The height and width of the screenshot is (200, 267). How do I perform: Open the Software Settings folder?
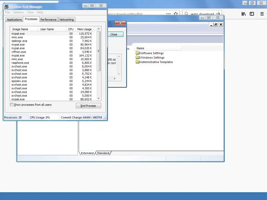click(x=150, y=53)
